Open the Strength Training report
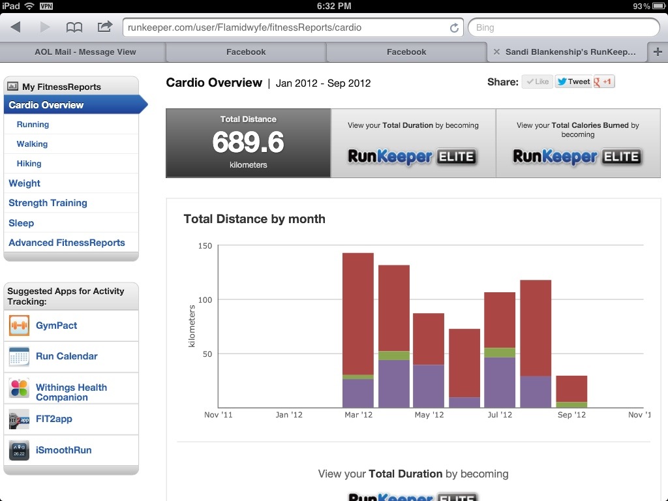Viewport: 668px width, 501px height. coord(48,203)
